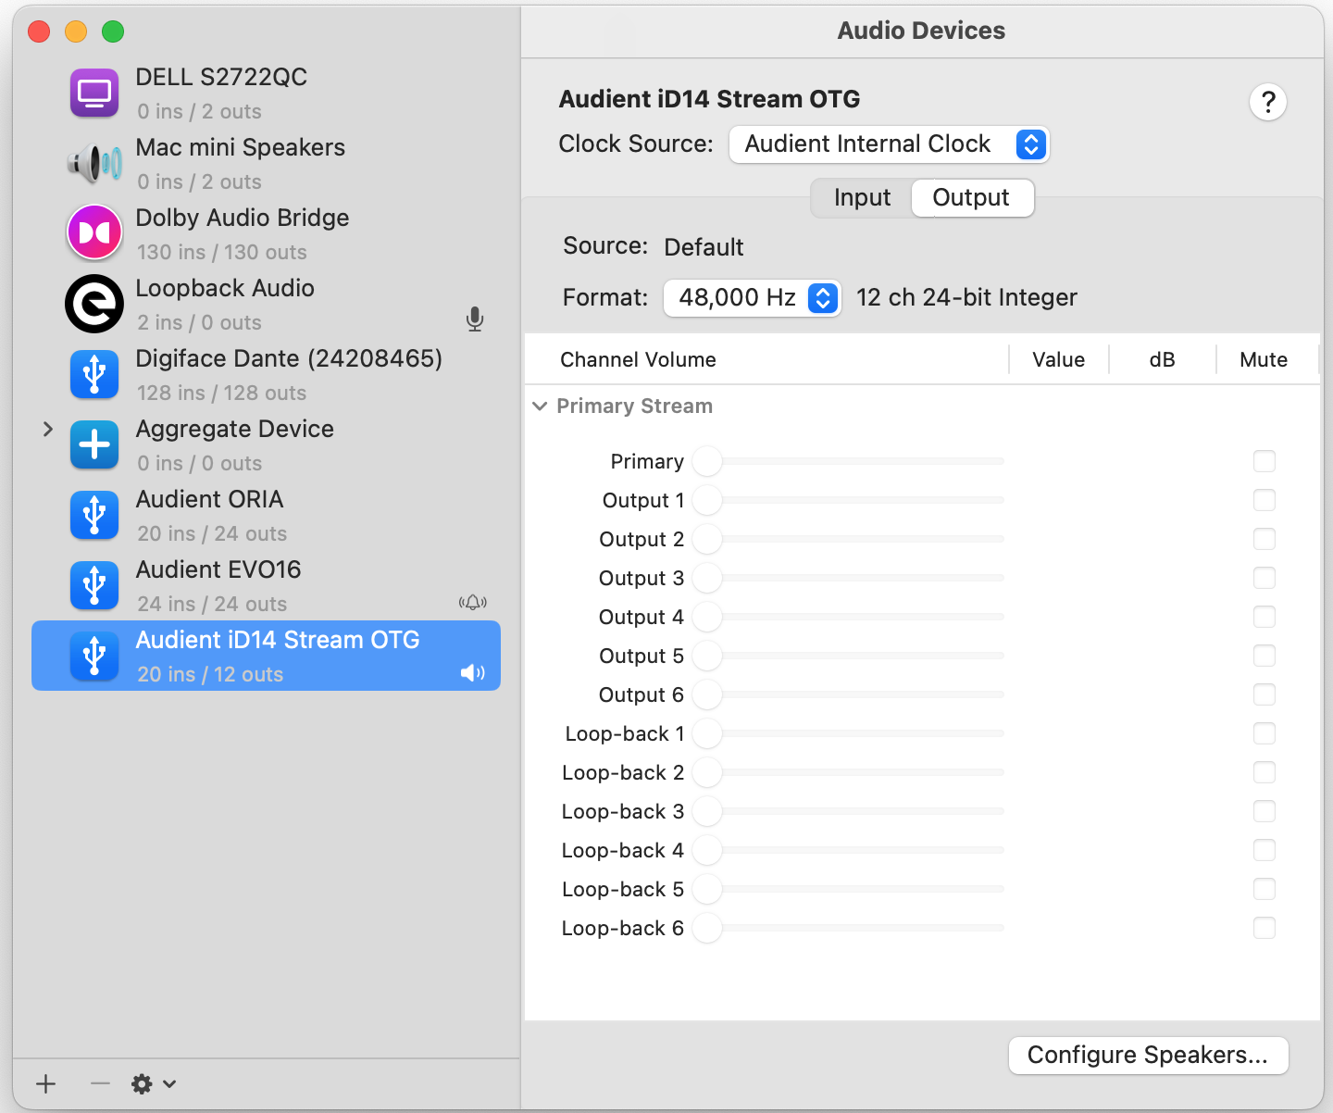Screen dimensions: 1333x1113
Task: Enable mute on Output 6
Action: [x=1264, y=694]
